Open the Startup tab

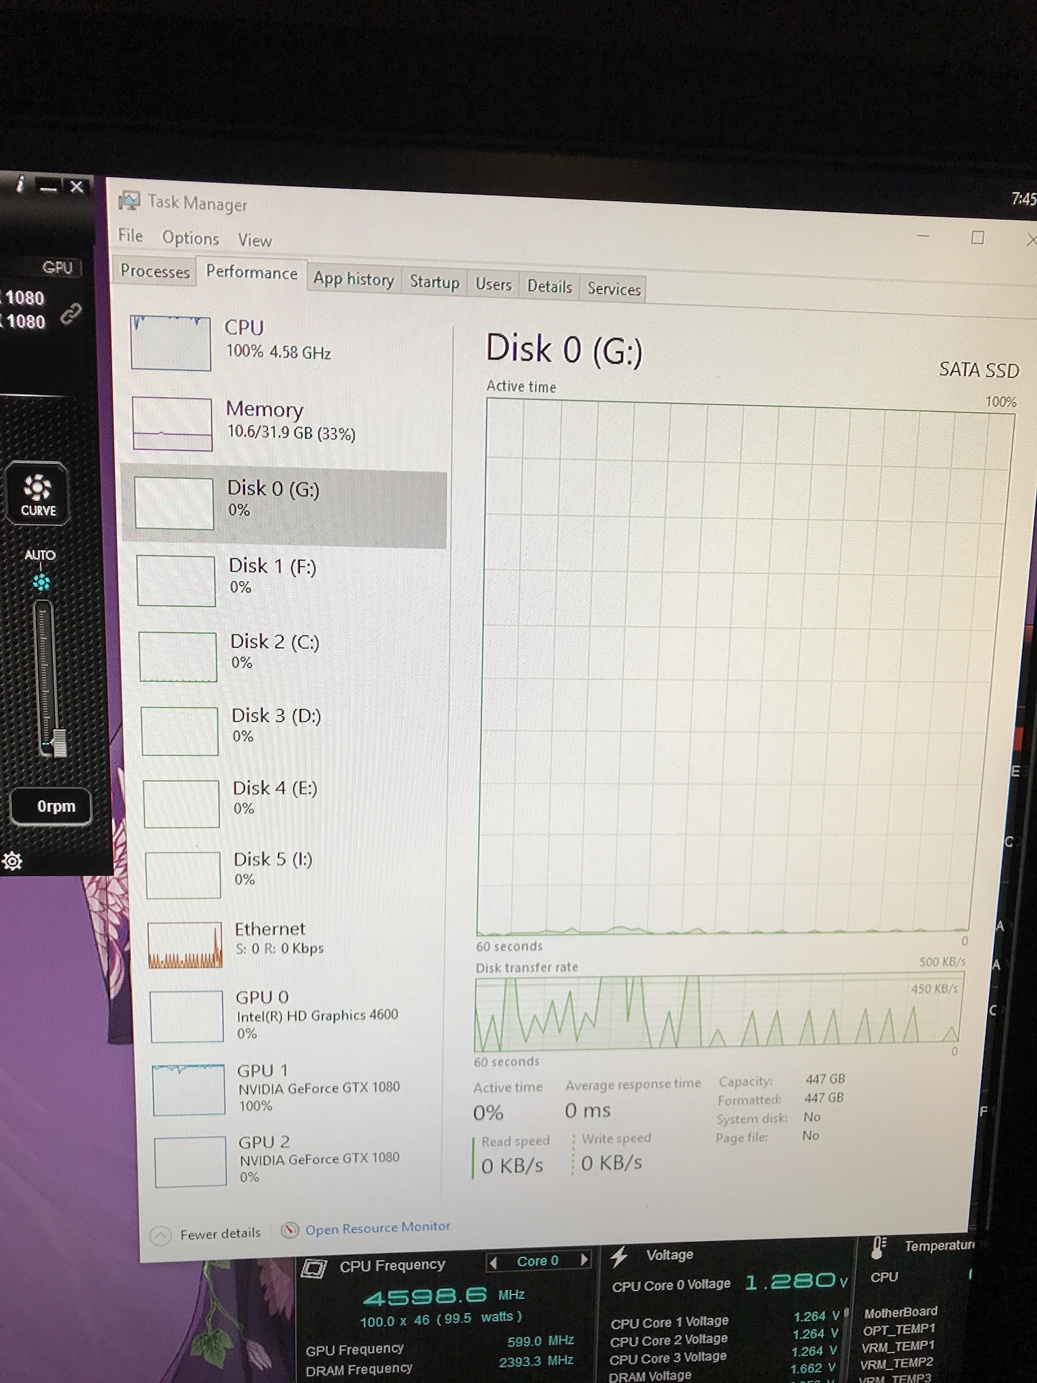pos(434,282)
